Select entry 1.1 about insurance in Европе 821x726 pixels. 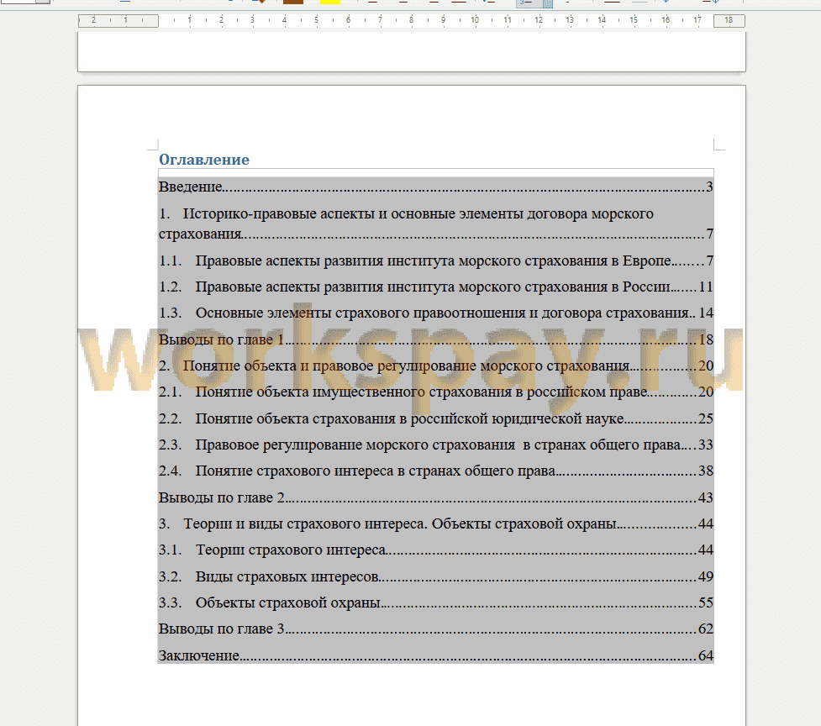tap(435, 260)
